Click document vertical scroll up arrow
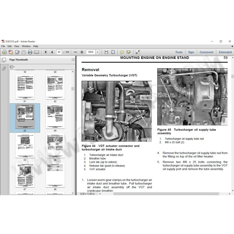The image size is (234, 234). click(233, 57)
